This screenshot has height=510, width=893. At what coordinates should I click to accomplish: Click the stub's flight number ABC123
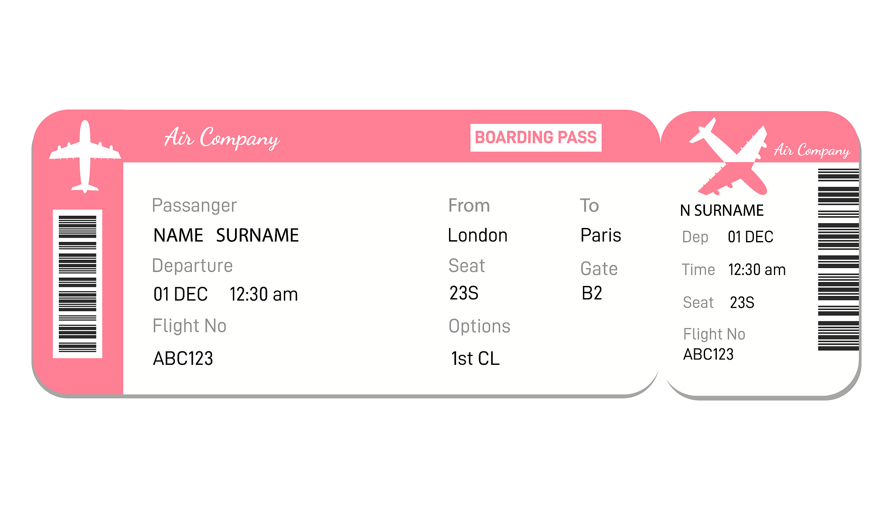(x=708, y=354)
